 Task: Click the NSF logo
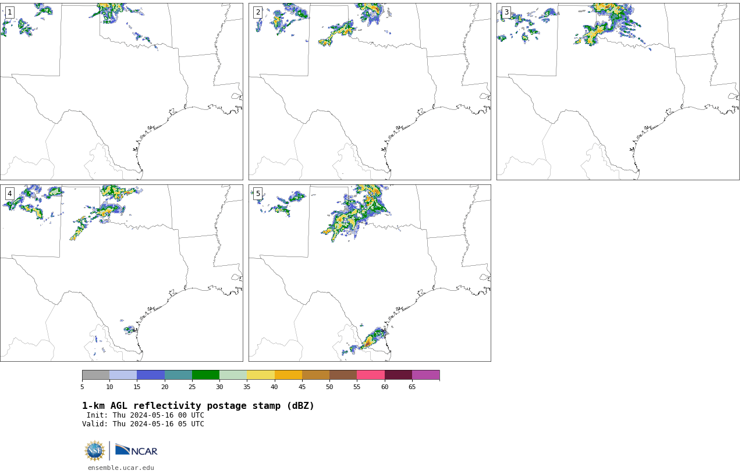(x=95, y=451)
